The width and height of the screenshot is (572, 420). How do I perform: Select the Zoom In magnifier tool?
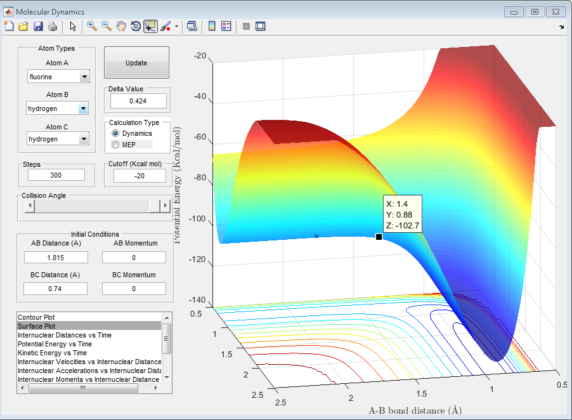pos(92,26)
